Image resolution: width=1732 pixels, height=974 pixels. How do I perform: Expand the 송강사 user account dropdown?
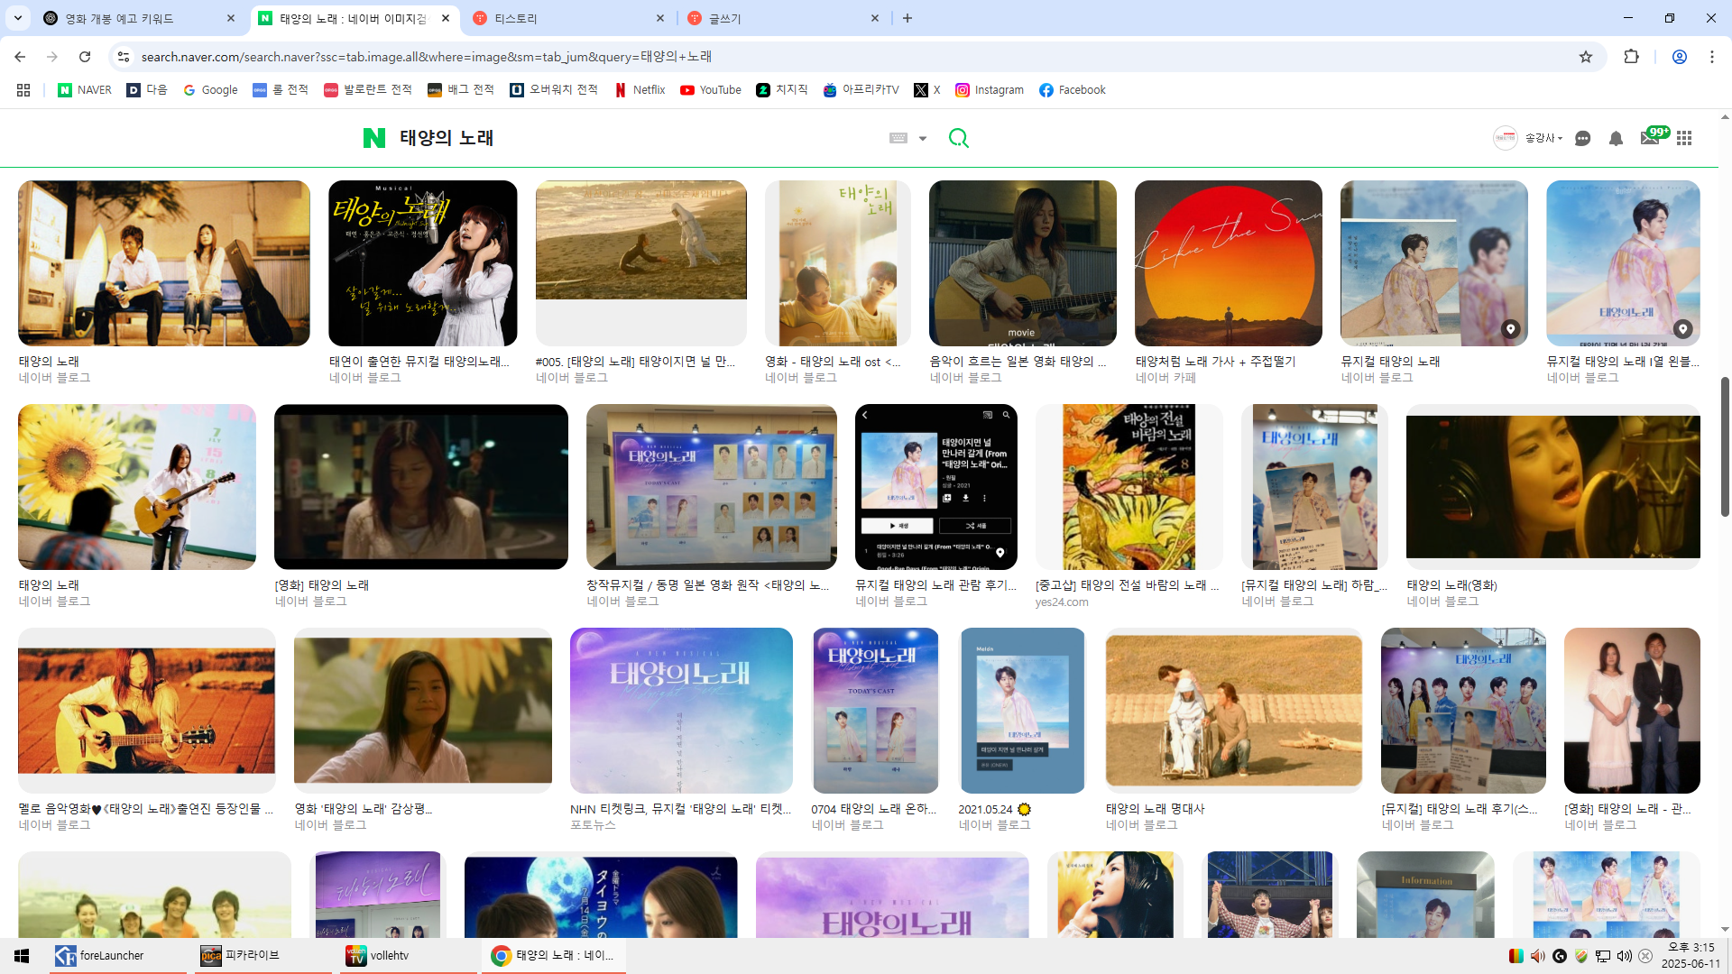1543,138
